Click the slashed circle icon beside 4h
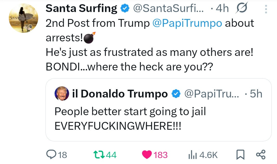This screenshot has width=277, height=164. (242, 9)
